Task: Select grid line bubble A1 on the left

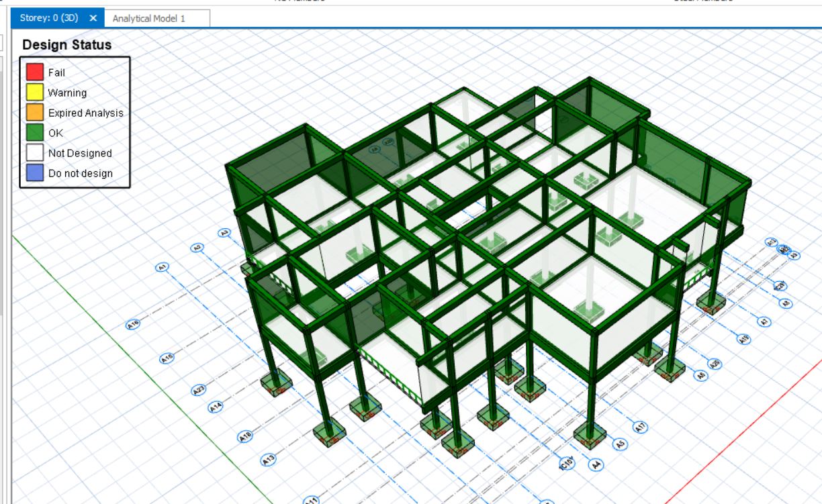Action: point(162,267)
